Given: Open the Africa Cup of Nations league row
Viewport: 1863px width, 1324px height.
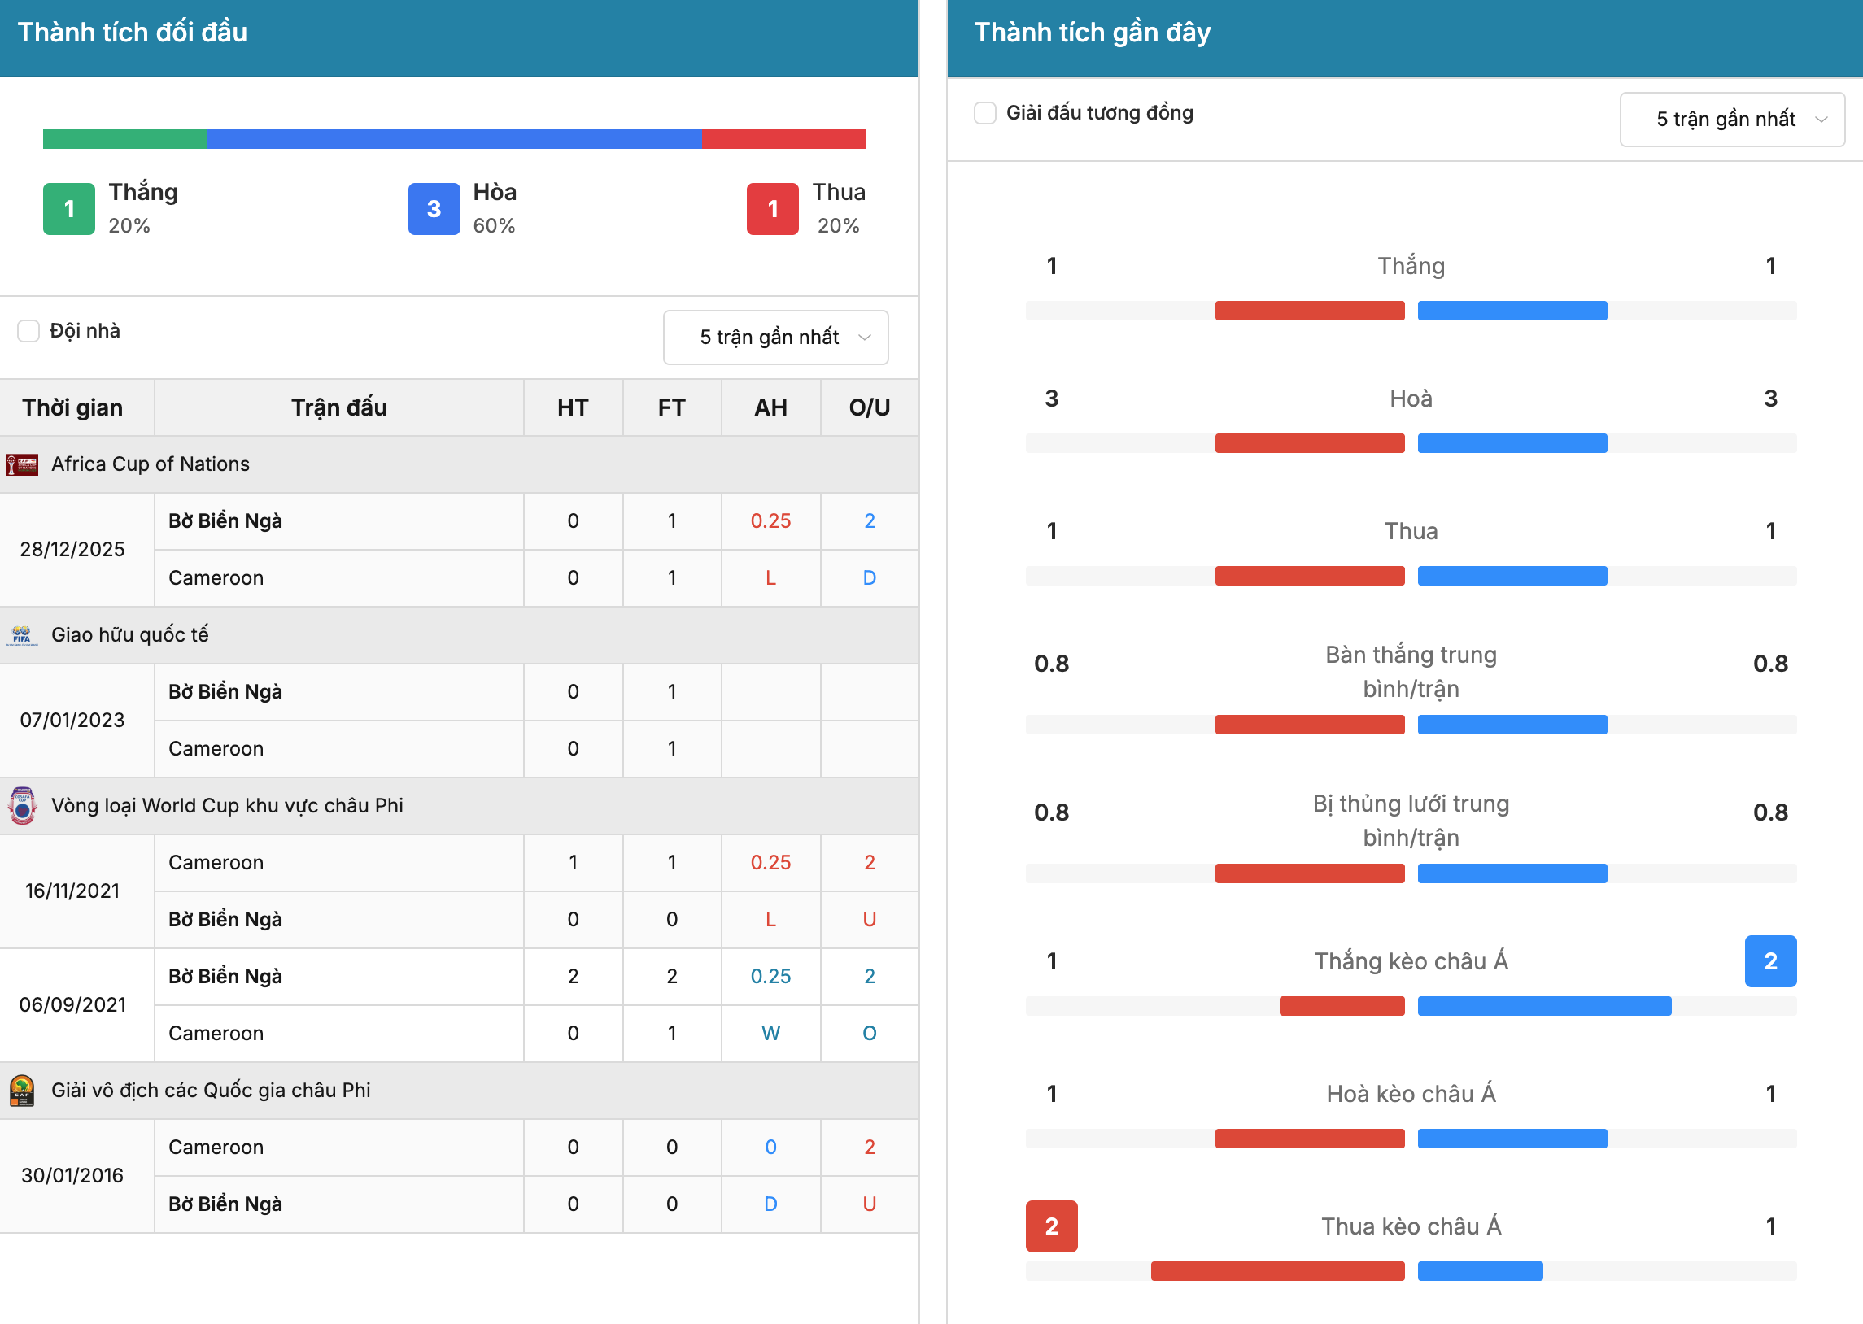Looking at the screenshot, I should point(459,464).
